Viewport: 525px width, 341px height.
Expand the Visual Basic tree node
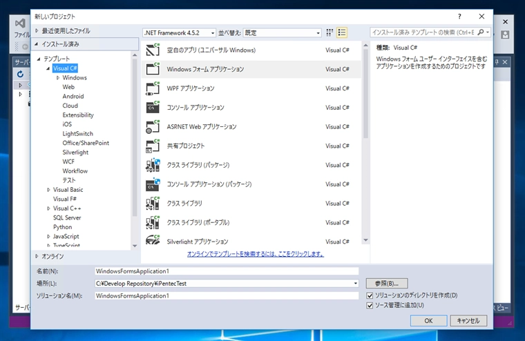coord(48,190)
